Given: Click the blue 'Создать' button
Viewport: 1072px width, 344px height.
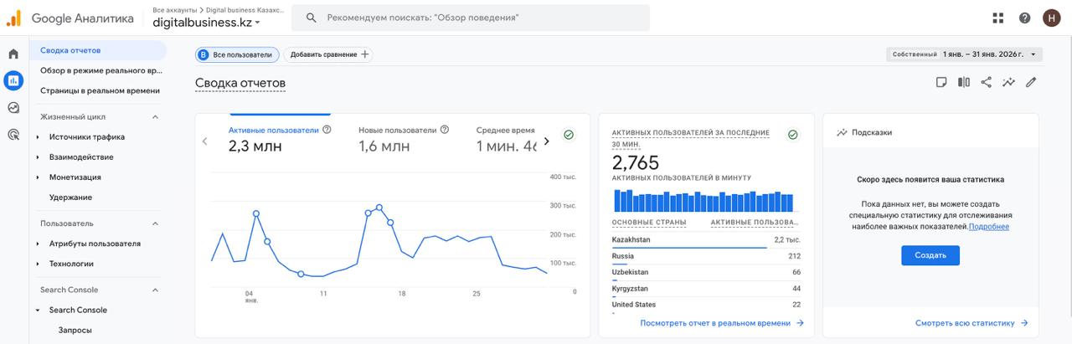Looking at the screenshot, I should click(930, 255).
